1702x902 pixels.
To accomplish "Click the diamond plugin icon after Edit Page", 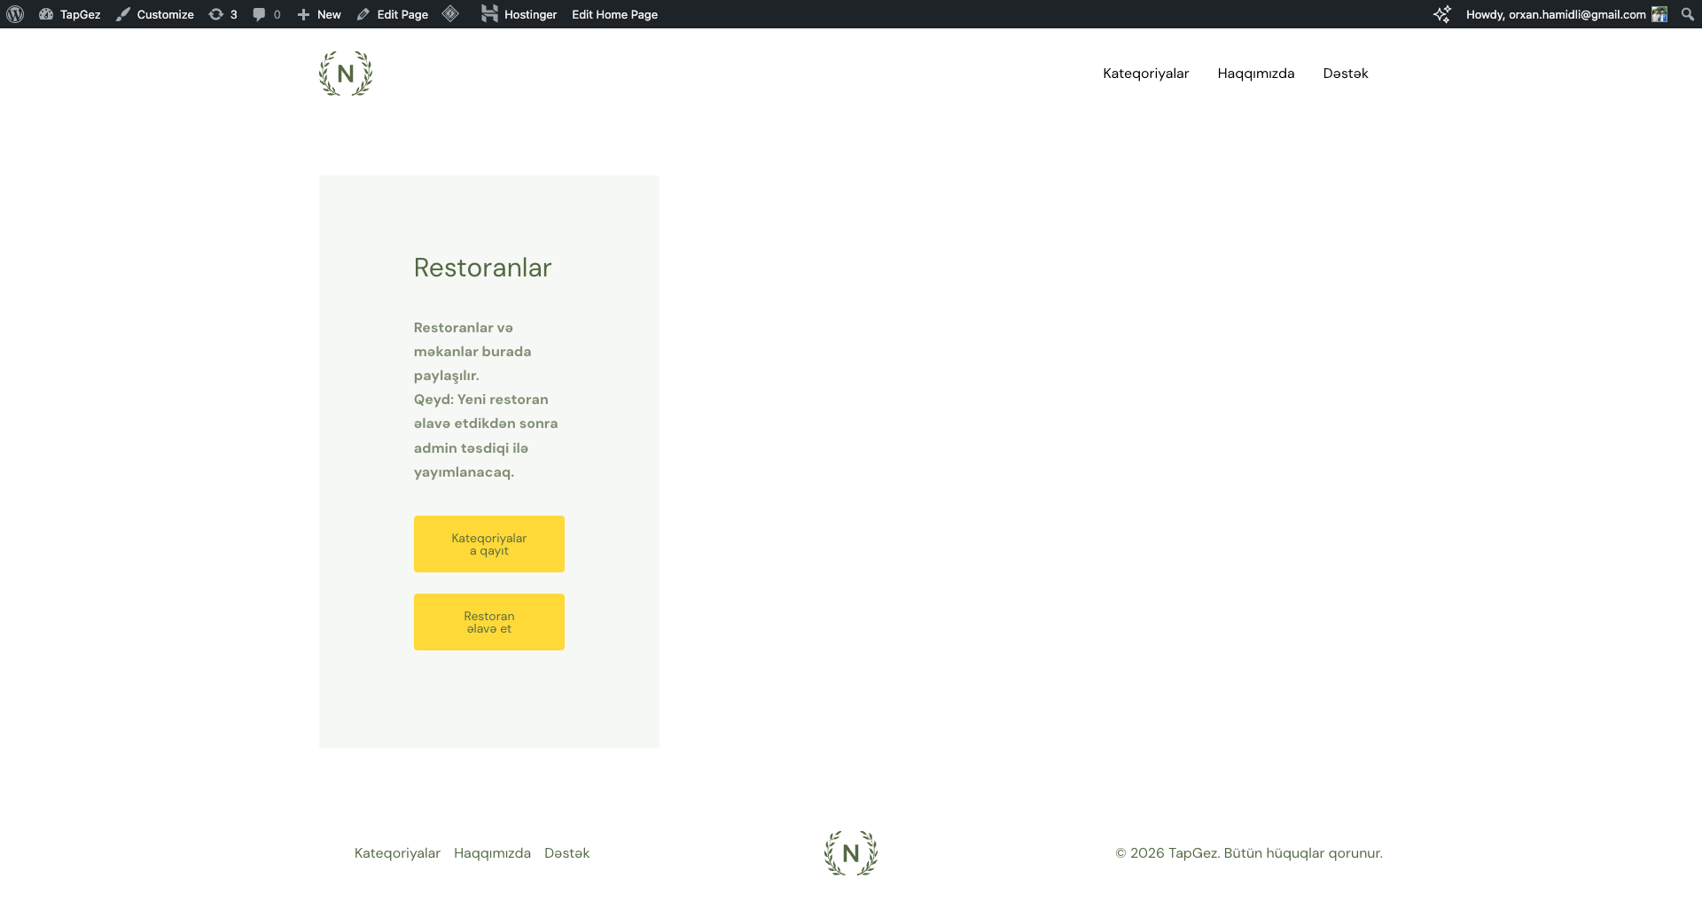I will pos(450,14).
